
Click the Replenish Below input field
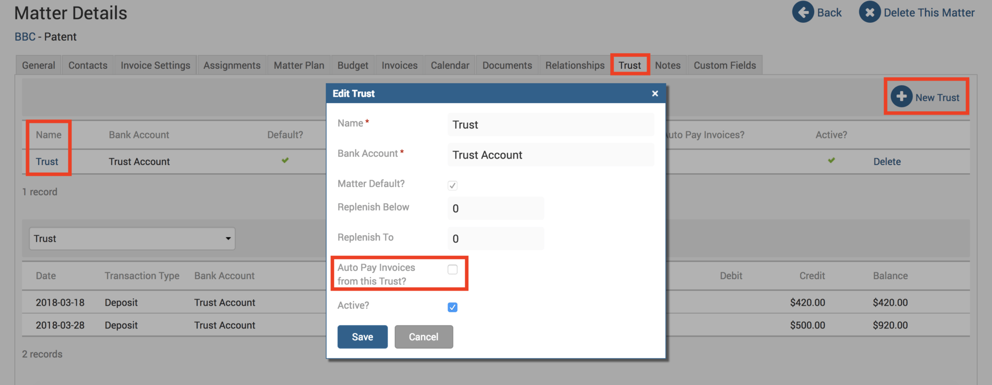point(496,208)
